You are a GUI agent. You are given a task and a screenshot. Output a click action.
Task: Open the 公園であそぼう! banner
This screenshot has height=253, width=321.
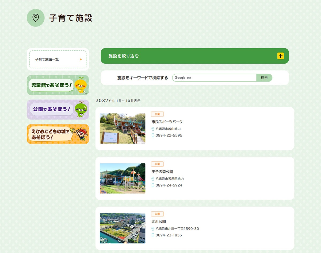58,110
